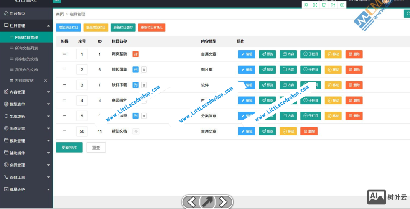The height and width of the screenshot is (209, 410).
Task: Click the 列 tag beside 站长图集
Action: click(135, 69)
